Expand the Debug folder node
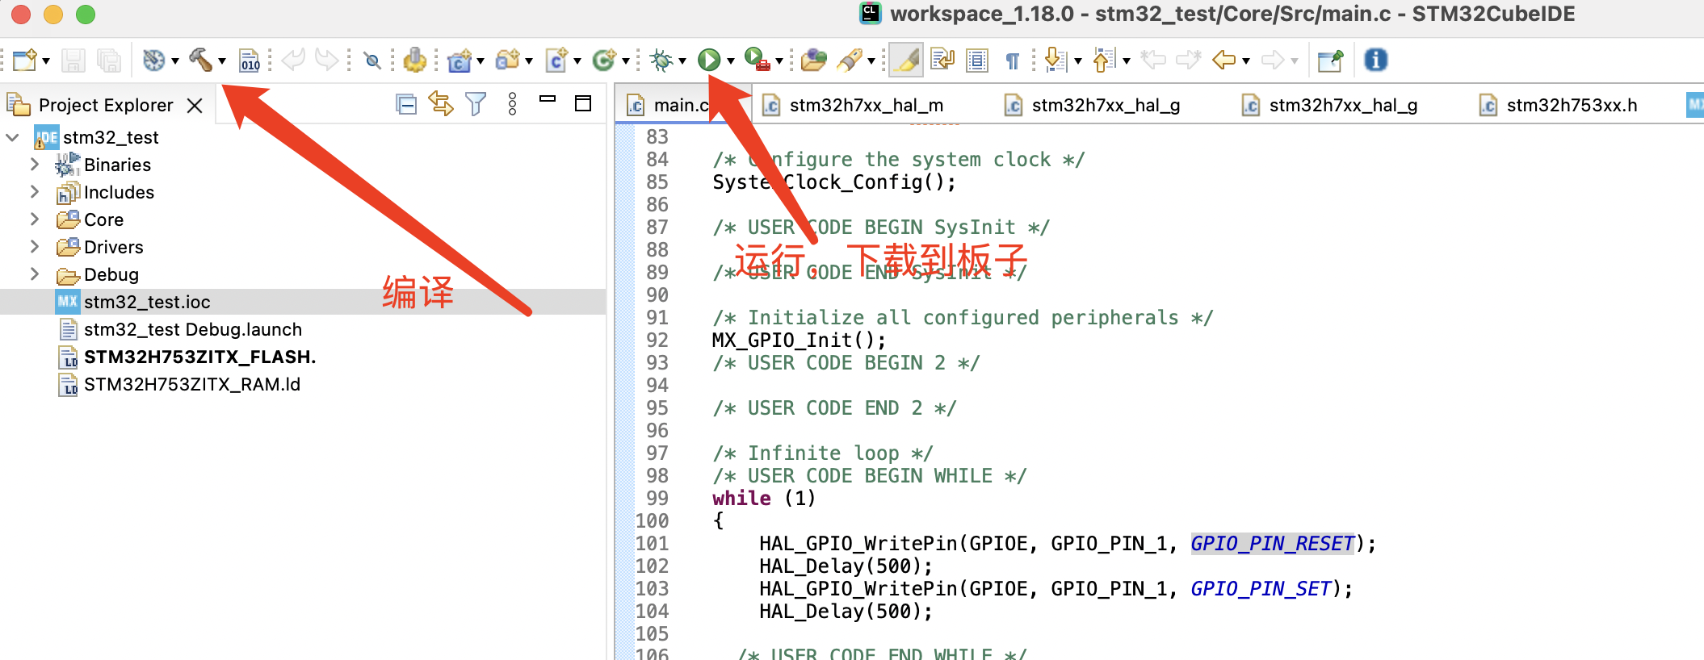 pyautogui.click(x=34, y=274)
